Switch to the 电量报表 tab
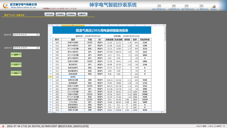This screenshot has width=227, height=128. click(82, 14)
